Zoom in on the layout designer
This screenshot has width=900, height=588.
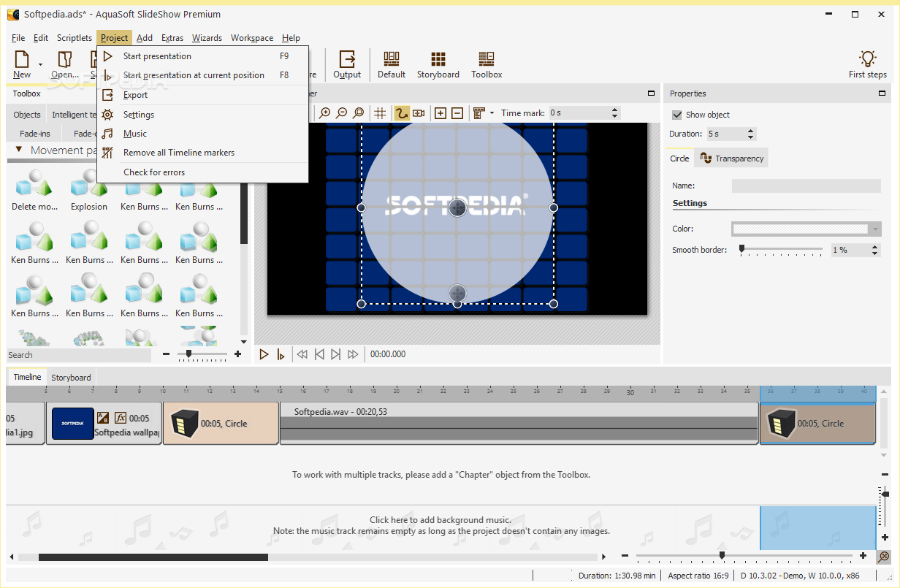click(325, 113)
